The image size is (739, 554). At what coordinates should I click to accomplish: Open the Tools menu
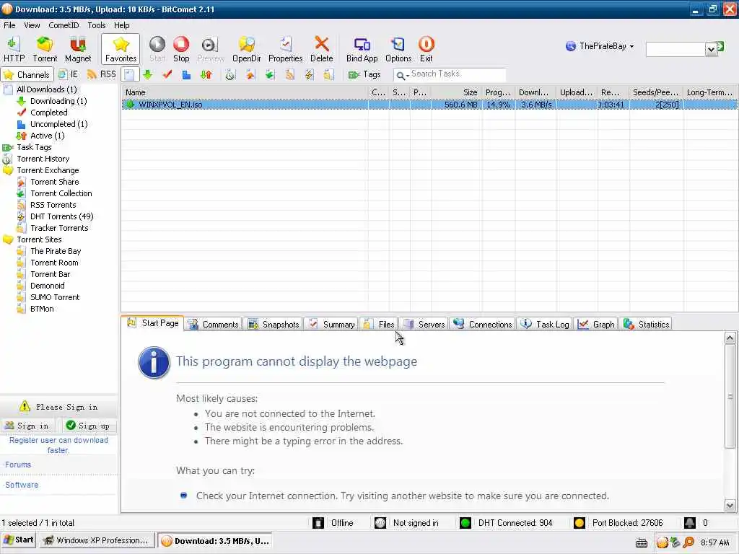97,25
